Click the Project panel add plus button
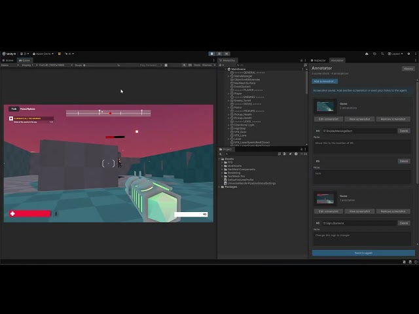Viewport: 419px width, 314px height. 220,154
